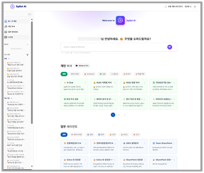The width and height of the screenshot is (204, 173).
Task: Select the 인사 agent filter
Action: pyautogui.click(x=136, y=134)
